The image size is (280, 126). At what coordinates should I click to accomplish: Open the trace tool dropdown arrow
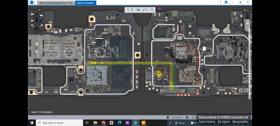(x=147, y=10)
